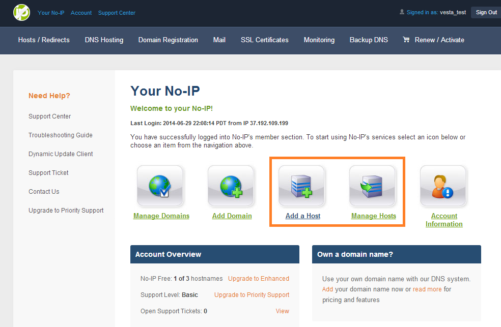The width and height of the screenshot is (501, 327).
Task: Click the Add Domain text link
Action: pyautogui.click(x=232, y=216)
